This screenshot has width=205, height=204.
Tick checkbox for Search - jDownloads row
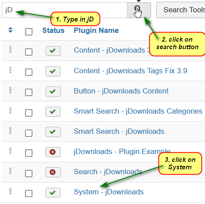click(29, 173)
